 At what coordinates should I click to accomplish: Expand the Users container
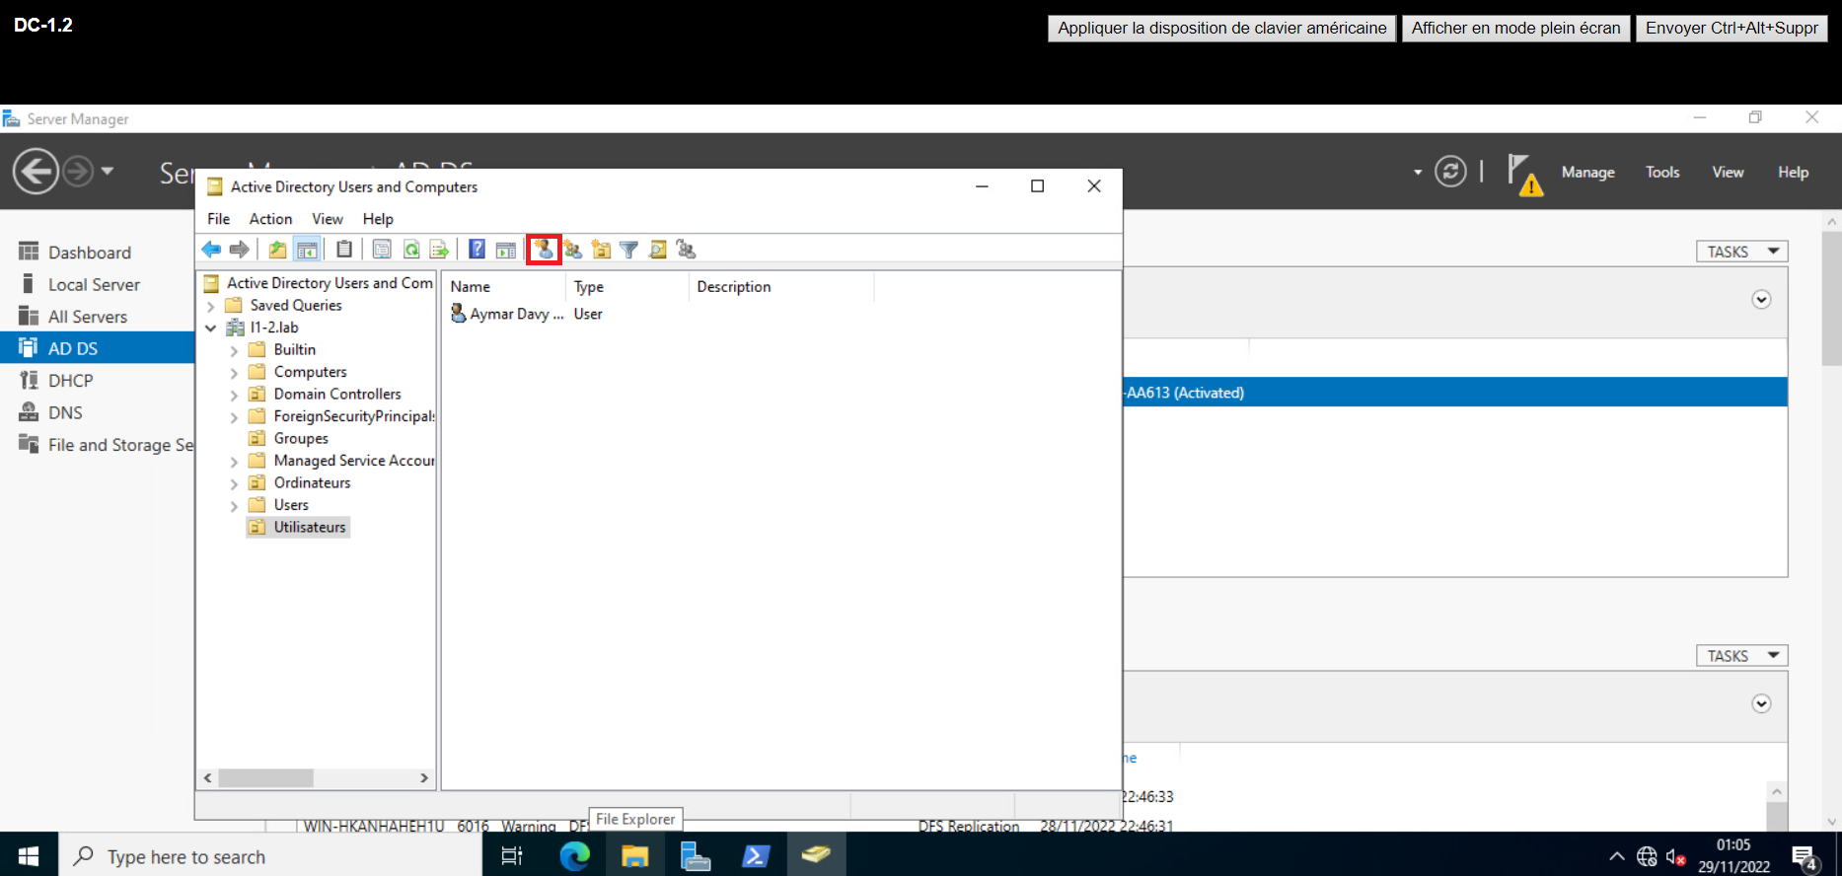pos(234,506)
